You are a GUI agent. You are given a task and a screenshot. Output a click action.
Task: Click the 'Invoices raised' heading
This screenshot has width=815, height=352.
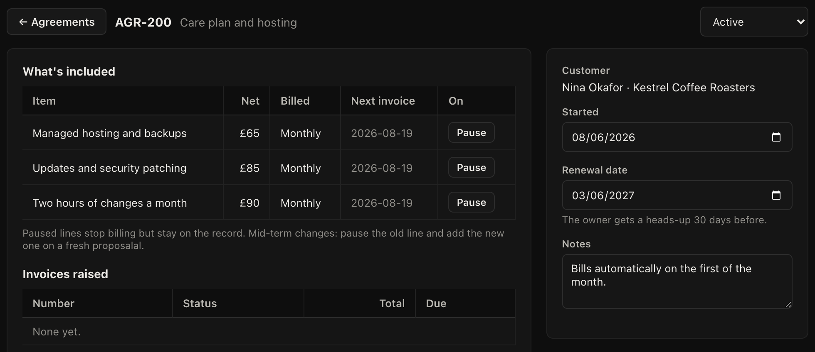(65, 274)
